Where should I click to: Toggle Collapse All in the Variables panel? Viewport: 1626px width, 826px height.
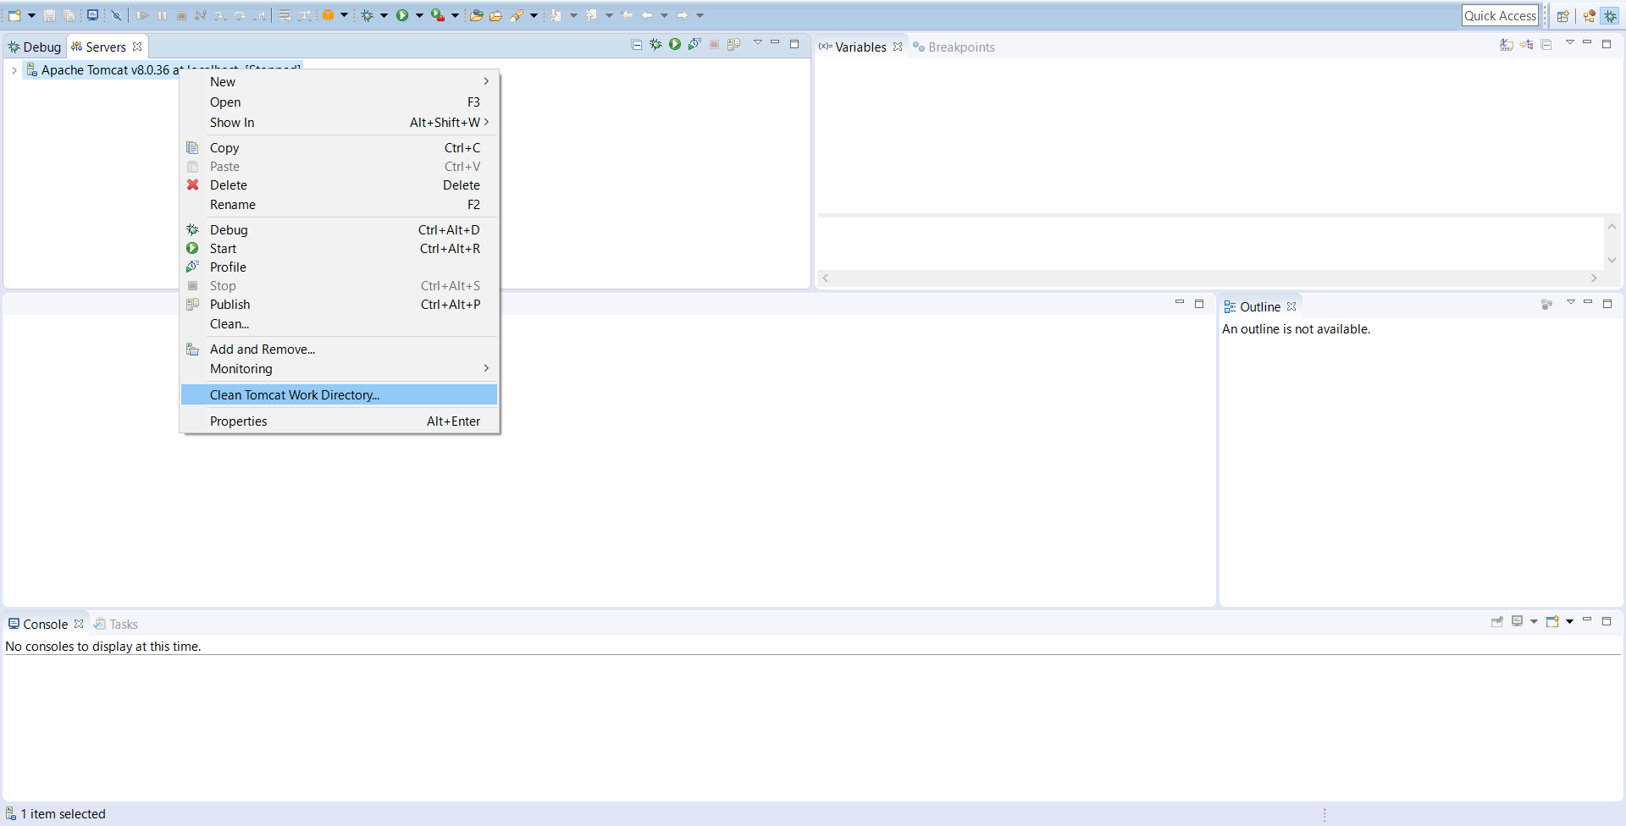pyautogui.click(x=1546, y=44)
